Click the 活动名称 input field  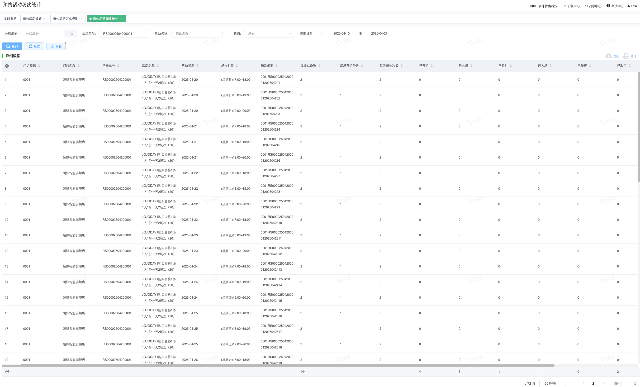click(197, 34)
